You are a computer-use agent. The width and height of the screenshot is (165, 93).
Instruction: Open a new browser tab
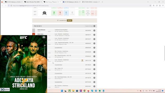[x=102, y=2]
